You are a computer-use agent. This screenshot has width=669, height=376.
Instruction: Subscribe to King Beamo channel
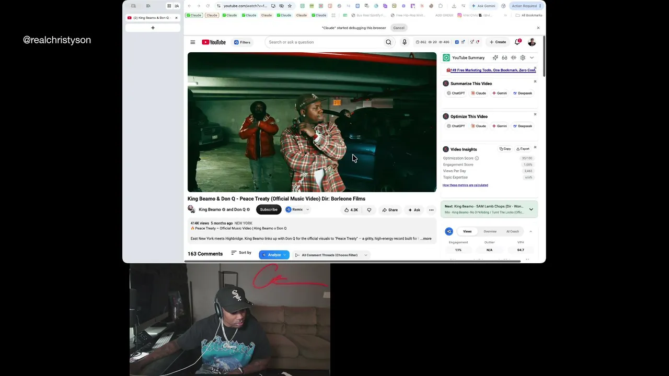pos(269,209)
